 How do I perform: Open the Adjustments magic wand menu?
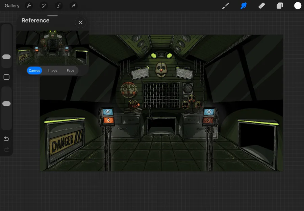click(x=44, y=6)
